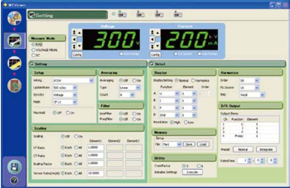
Task: Select instrument 4 icon in header
Action: pyautogui.click(x=178, y=15)
